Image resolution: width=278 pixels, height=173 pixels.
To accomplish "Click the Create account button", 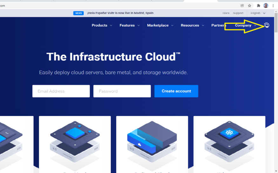I will 176,91.
